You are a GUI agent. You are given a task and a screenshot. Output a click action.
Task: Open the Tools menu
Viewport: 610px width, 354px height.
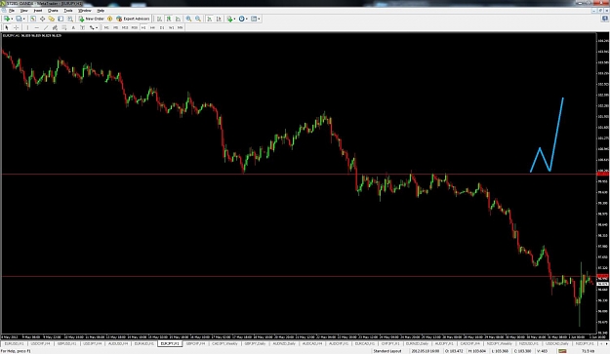pos(68,11)
